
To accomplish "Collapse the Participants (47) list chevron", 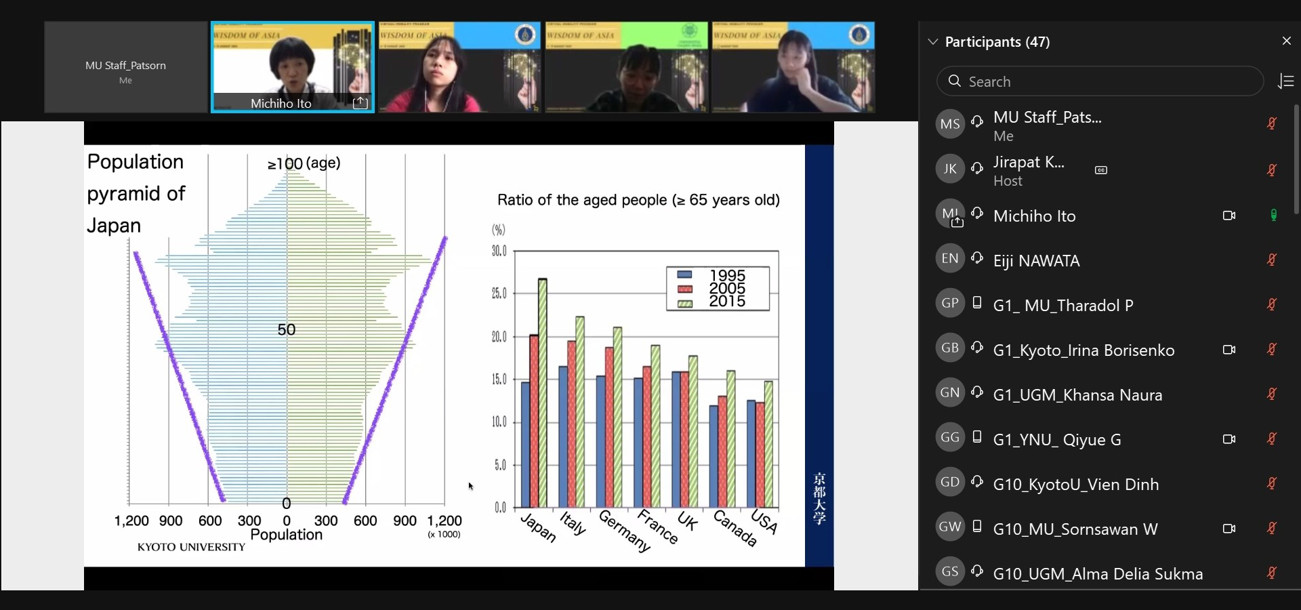I will [933, 42].
